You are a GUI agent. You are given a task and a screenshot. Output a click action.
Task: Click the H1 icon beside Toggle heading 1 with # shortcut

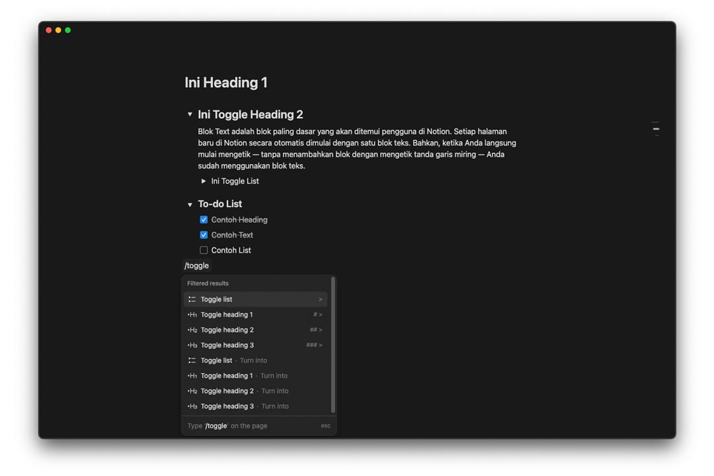[192, 315]
